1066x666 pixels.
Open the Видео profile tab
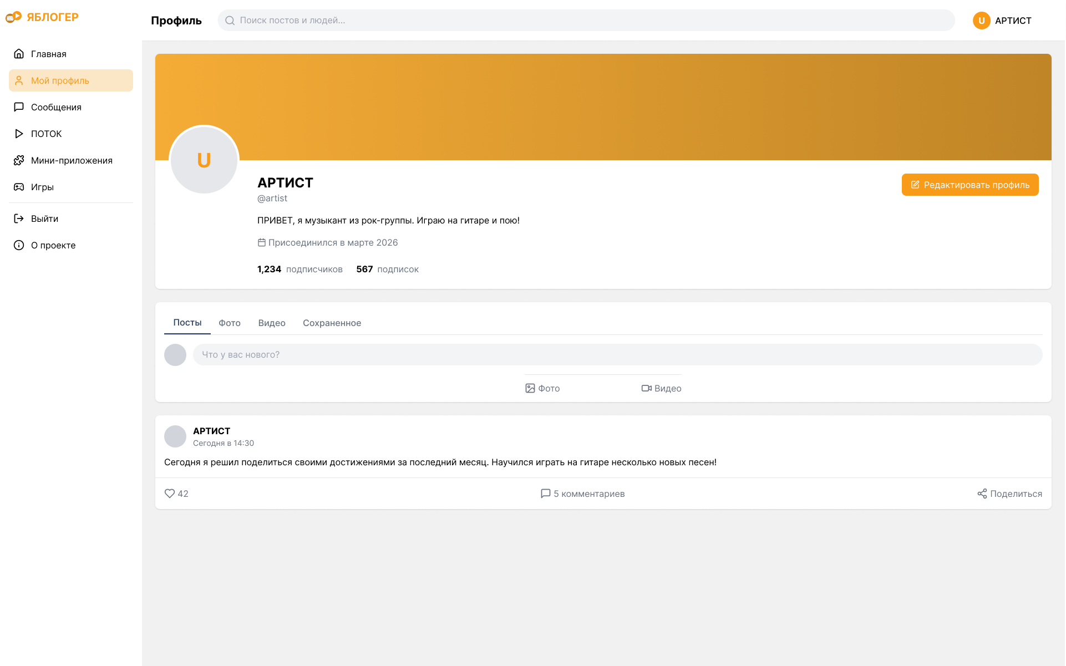click(x=272, y=323)
